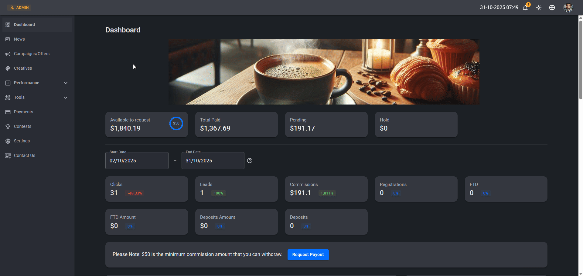Expand the Tools submenu chevron
Viewport: 583px width, 276px height.
coord(66,98)
